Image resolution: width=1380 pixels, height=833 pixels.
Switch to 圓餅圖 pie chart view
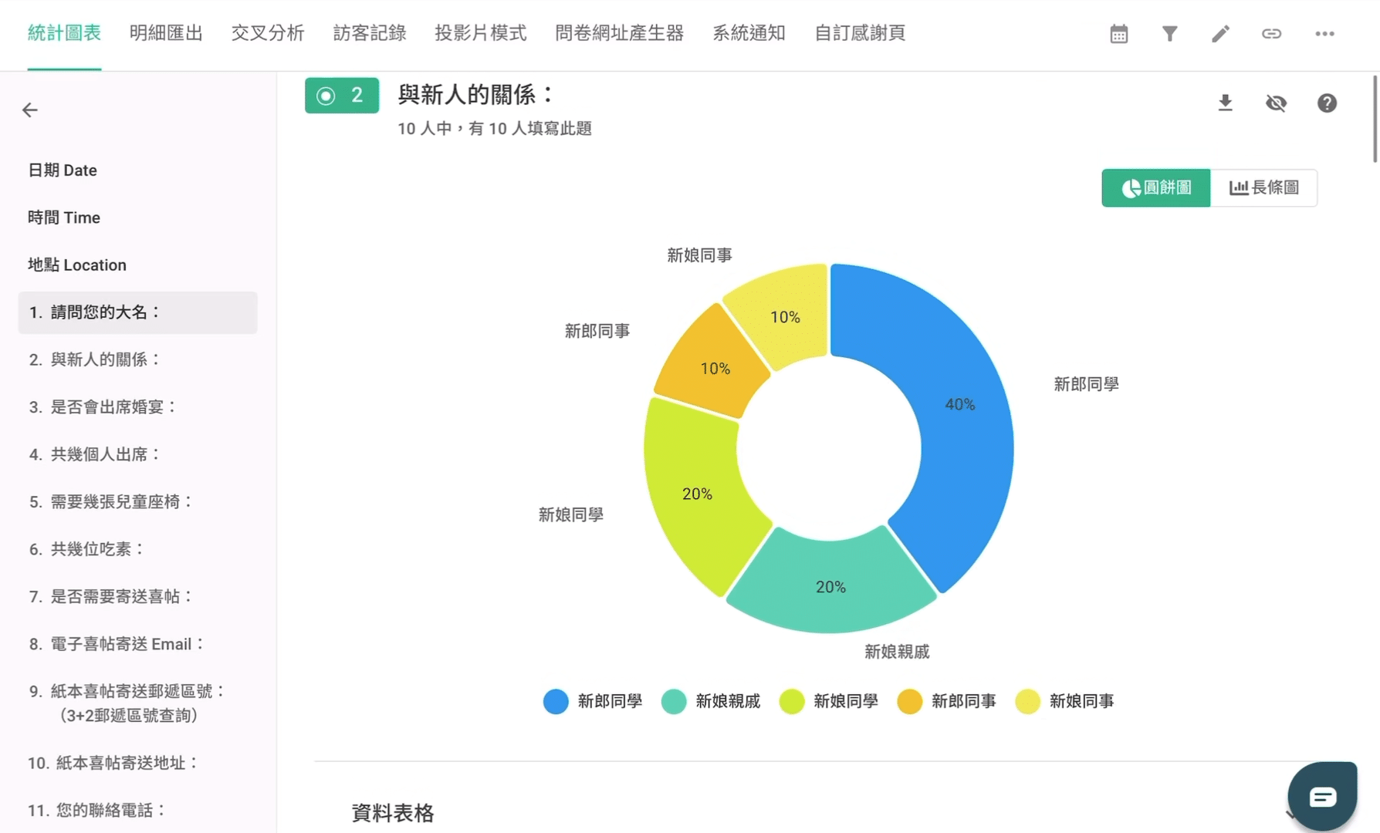point(1155,187)
